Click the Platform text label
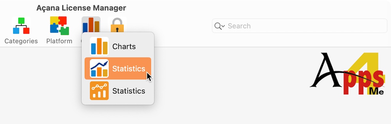The height and width of the screenshot is (124, 391). (59, 41)
